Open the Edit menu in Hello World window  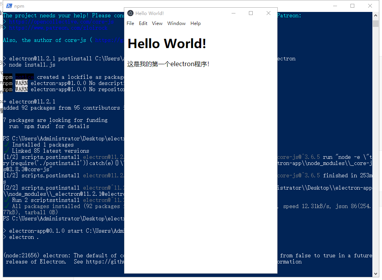coord(143,23)
